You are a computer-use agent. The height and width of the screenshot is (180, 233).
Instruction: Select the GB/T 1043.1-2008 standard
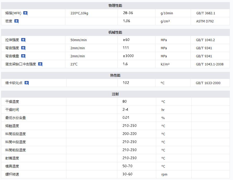(x=209, y=64)
